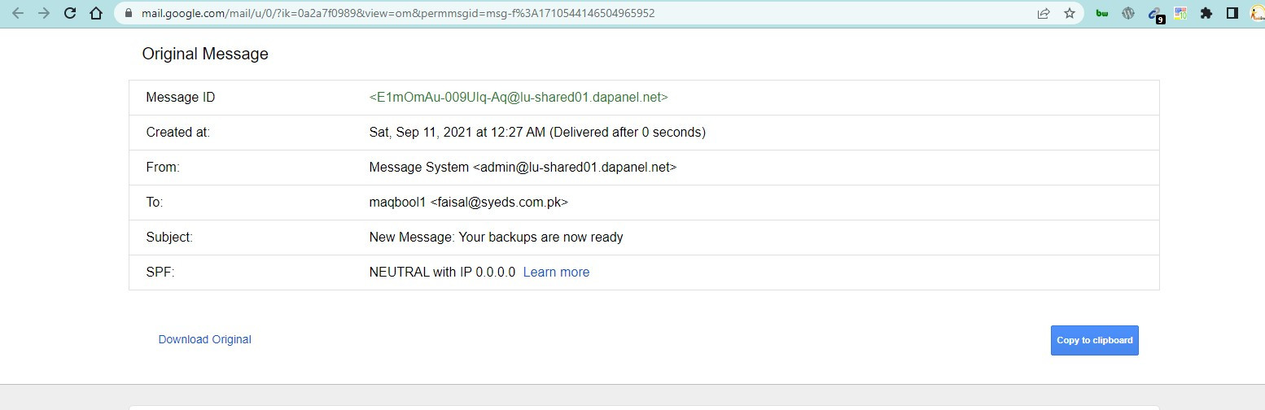Click Download Original link
Screen dimensions: 1265x410
coord(204,340)
